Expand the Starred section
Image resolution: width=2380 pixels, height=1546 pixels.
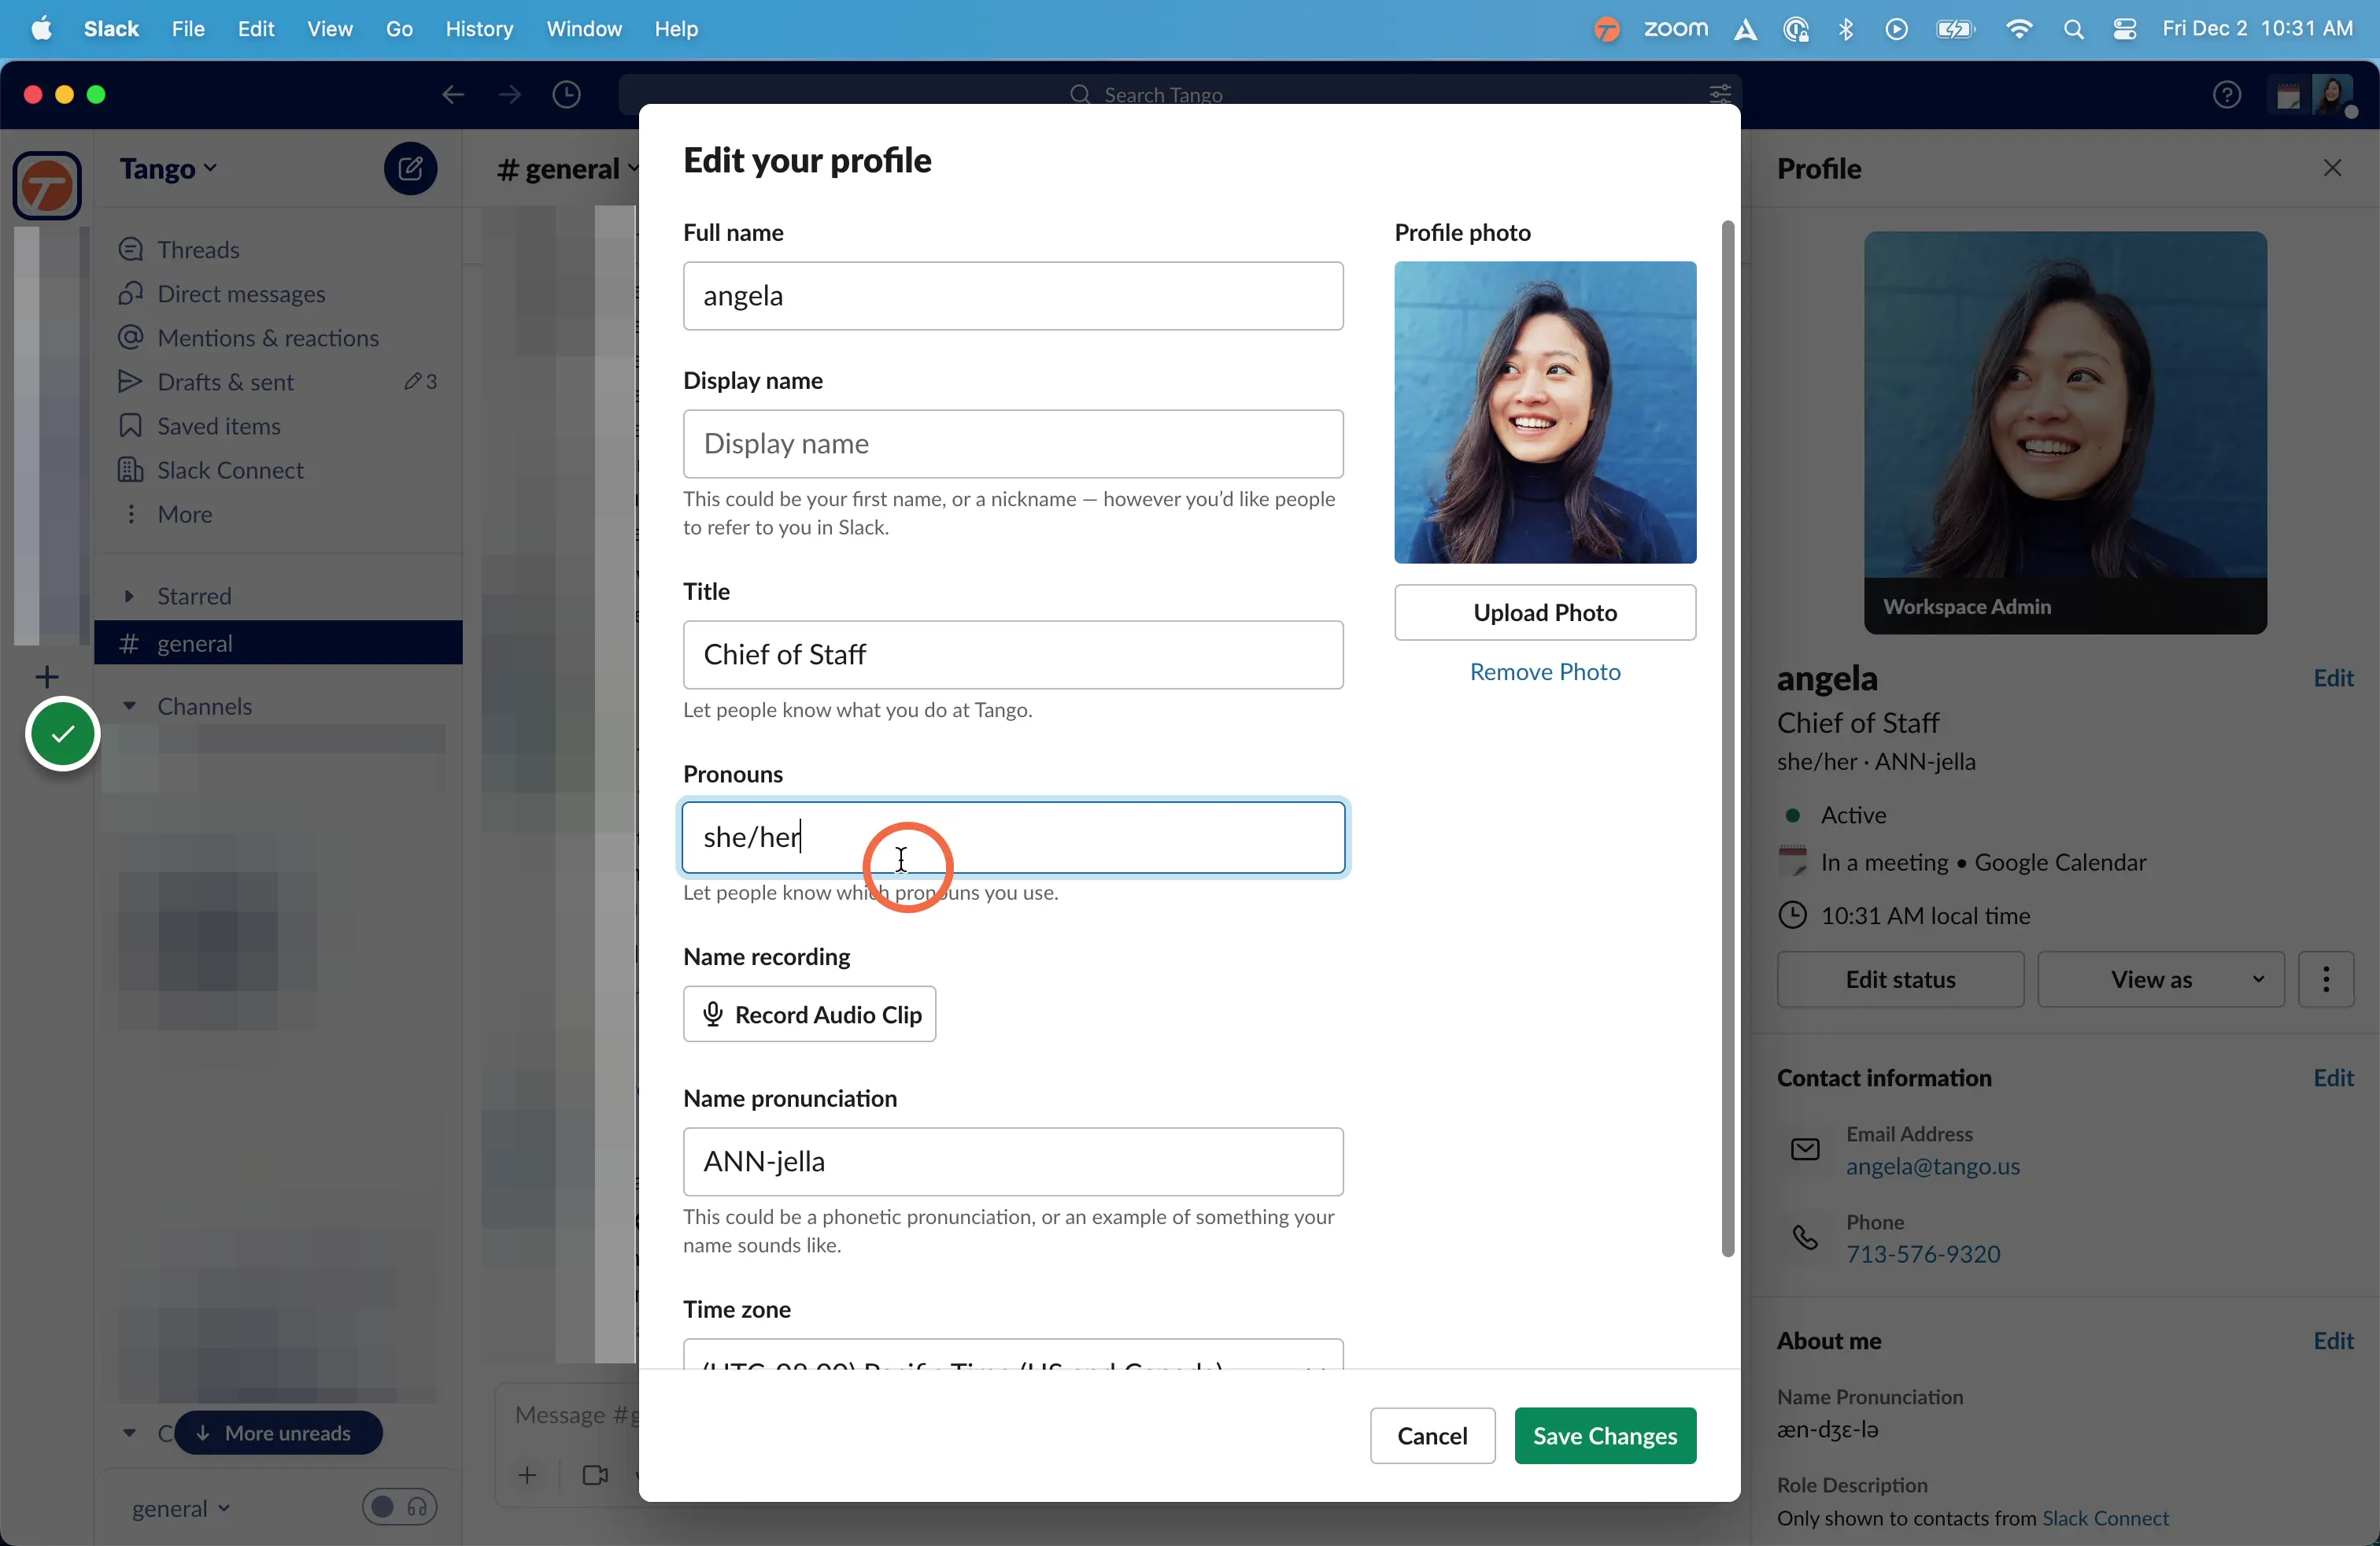[x=129, y=596]
